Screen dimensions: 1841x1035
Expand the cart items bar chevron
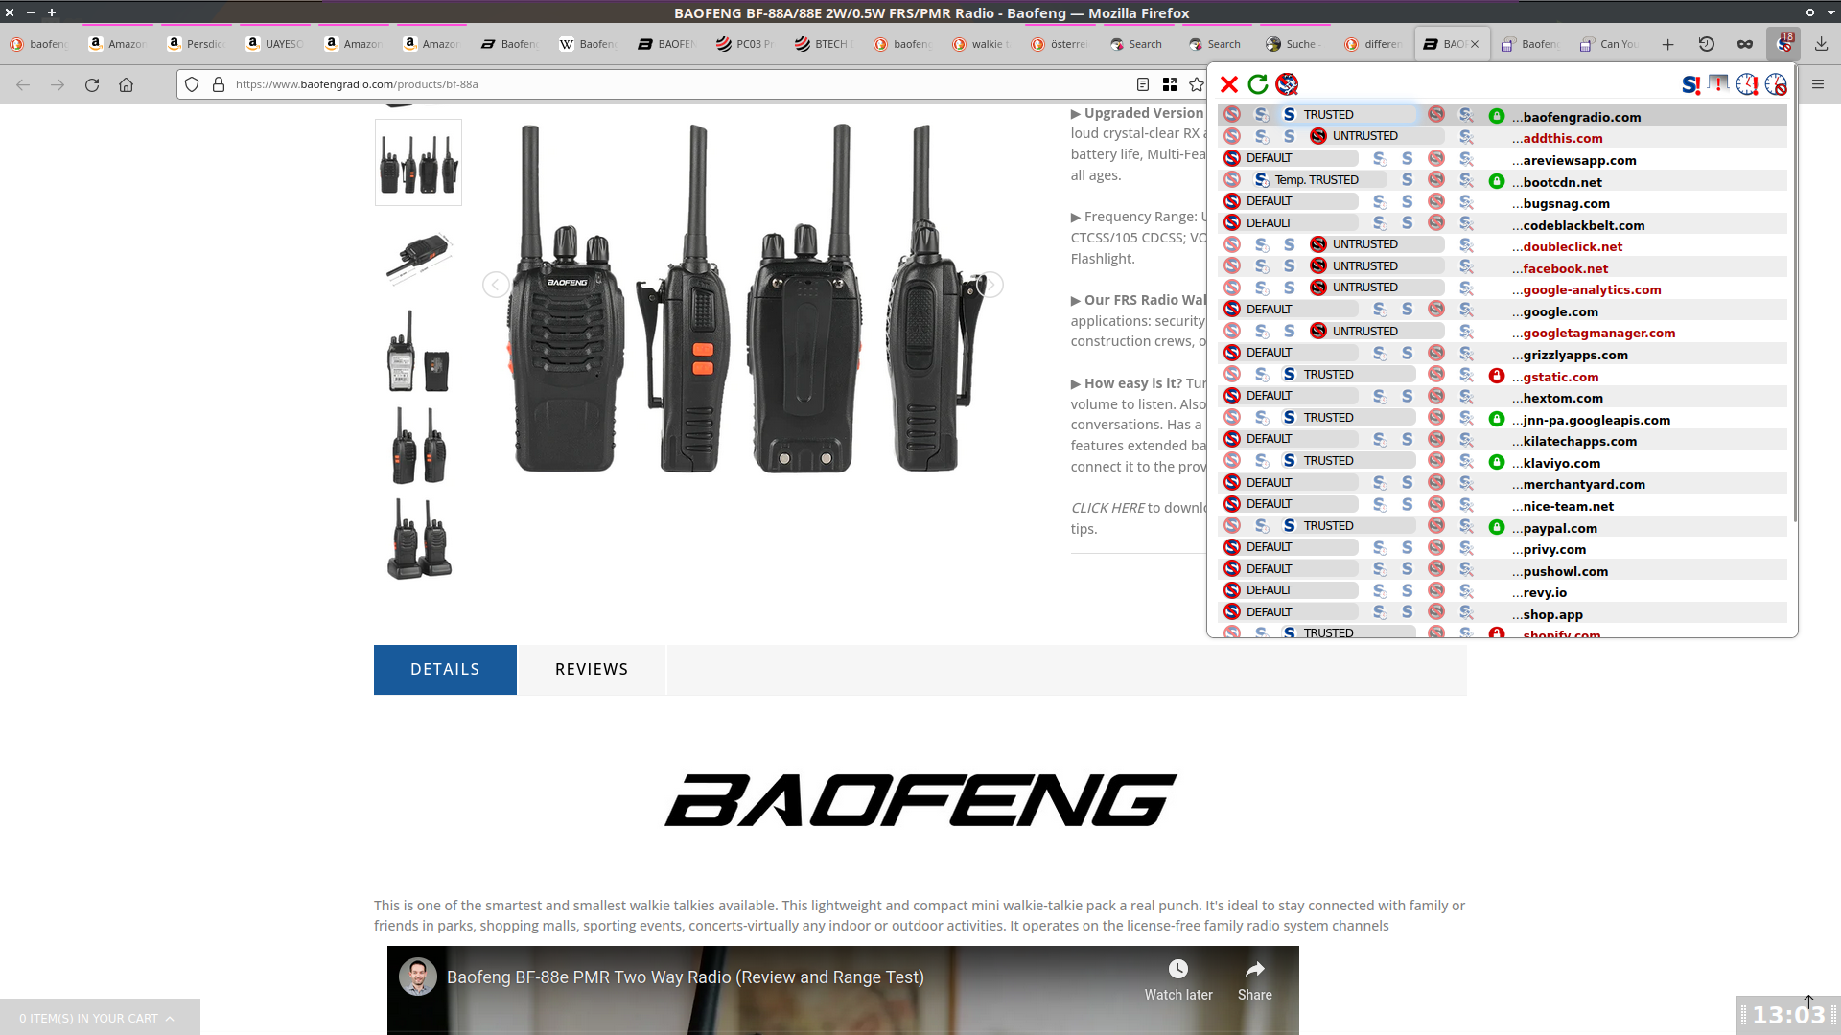(170, 1019)
